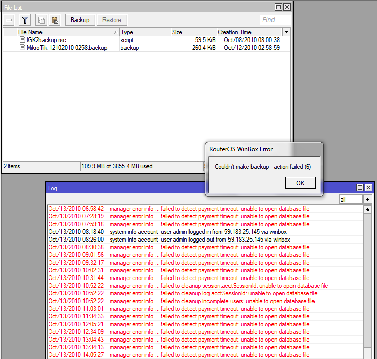Select the 'user admin logged in from 59.183.25.145' log entry
The width and height of the screenshot is (377, 359).
[x=205, y=232]
